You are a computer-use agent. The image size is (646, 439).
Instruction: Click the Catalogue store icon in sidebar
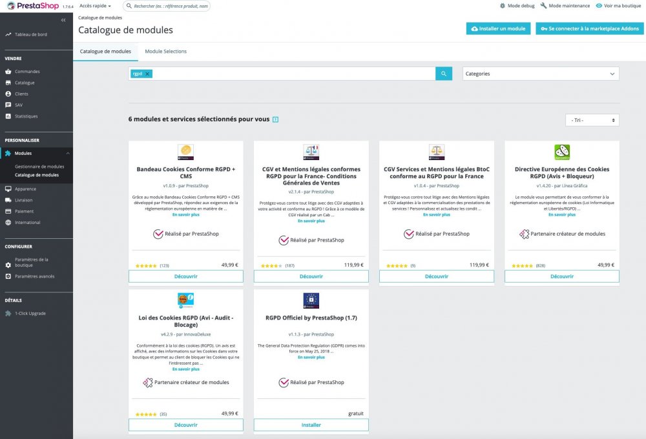(x=8, y=83)
